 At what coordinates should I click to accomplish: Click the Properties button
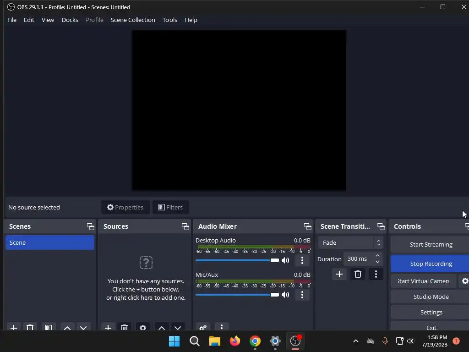click(x=125, y=207)
